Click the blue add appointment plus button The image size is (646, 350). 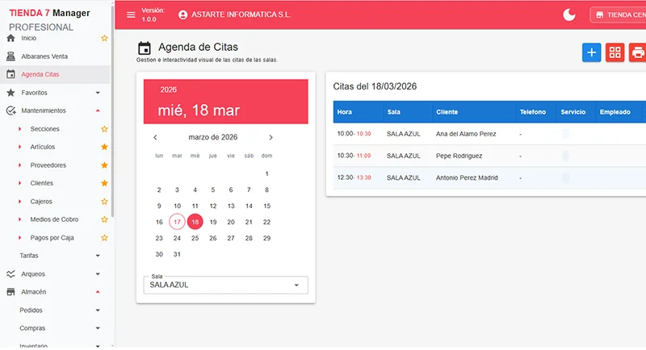591,52
